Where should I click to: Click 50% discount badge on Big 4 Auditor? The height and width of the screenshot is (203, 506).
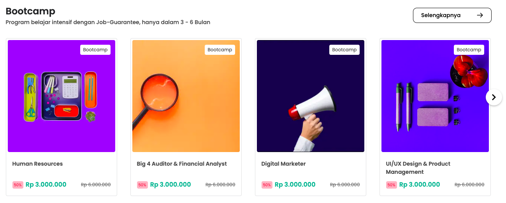[x=142, y=185]
